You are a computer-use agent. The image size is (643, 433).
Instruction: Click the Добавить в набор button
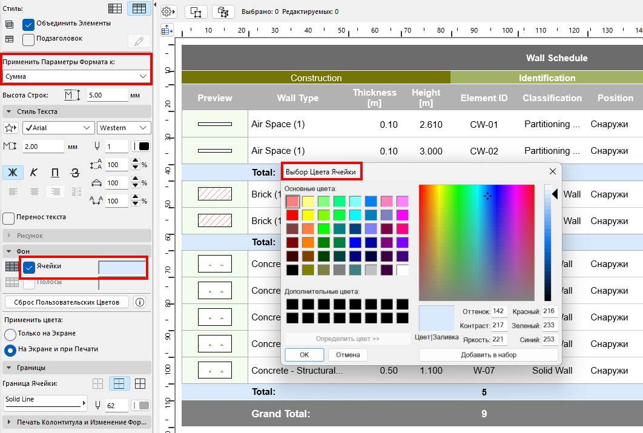[x=488, y=355]
